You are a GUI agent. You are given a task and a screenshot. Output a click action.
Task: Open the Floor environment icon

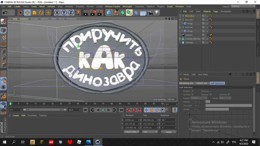tap(143, 13)
